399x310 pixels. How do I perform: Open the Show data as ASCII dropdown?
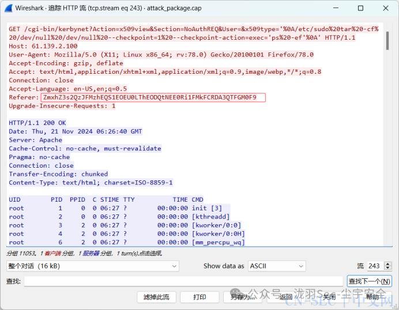[x=277, y=266]
